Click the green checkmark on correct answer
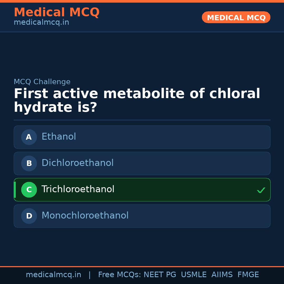The width and height of the screenshot is (284, 284). tap(261, 190)
